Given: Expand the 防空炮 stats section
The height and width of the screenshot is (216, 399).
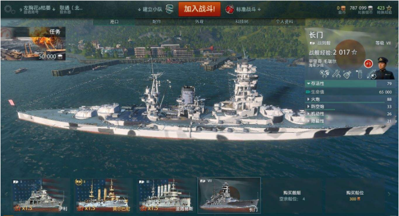Looking at the screenshot, I should pyautogui.click(x=350, y=106).
